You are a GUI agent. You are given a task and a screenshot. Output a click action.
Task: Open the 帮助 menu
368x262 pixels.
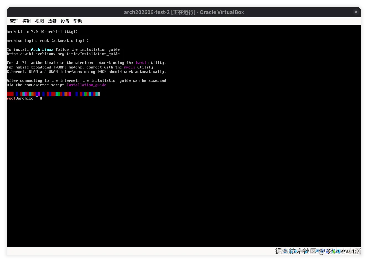pos(78,21)
